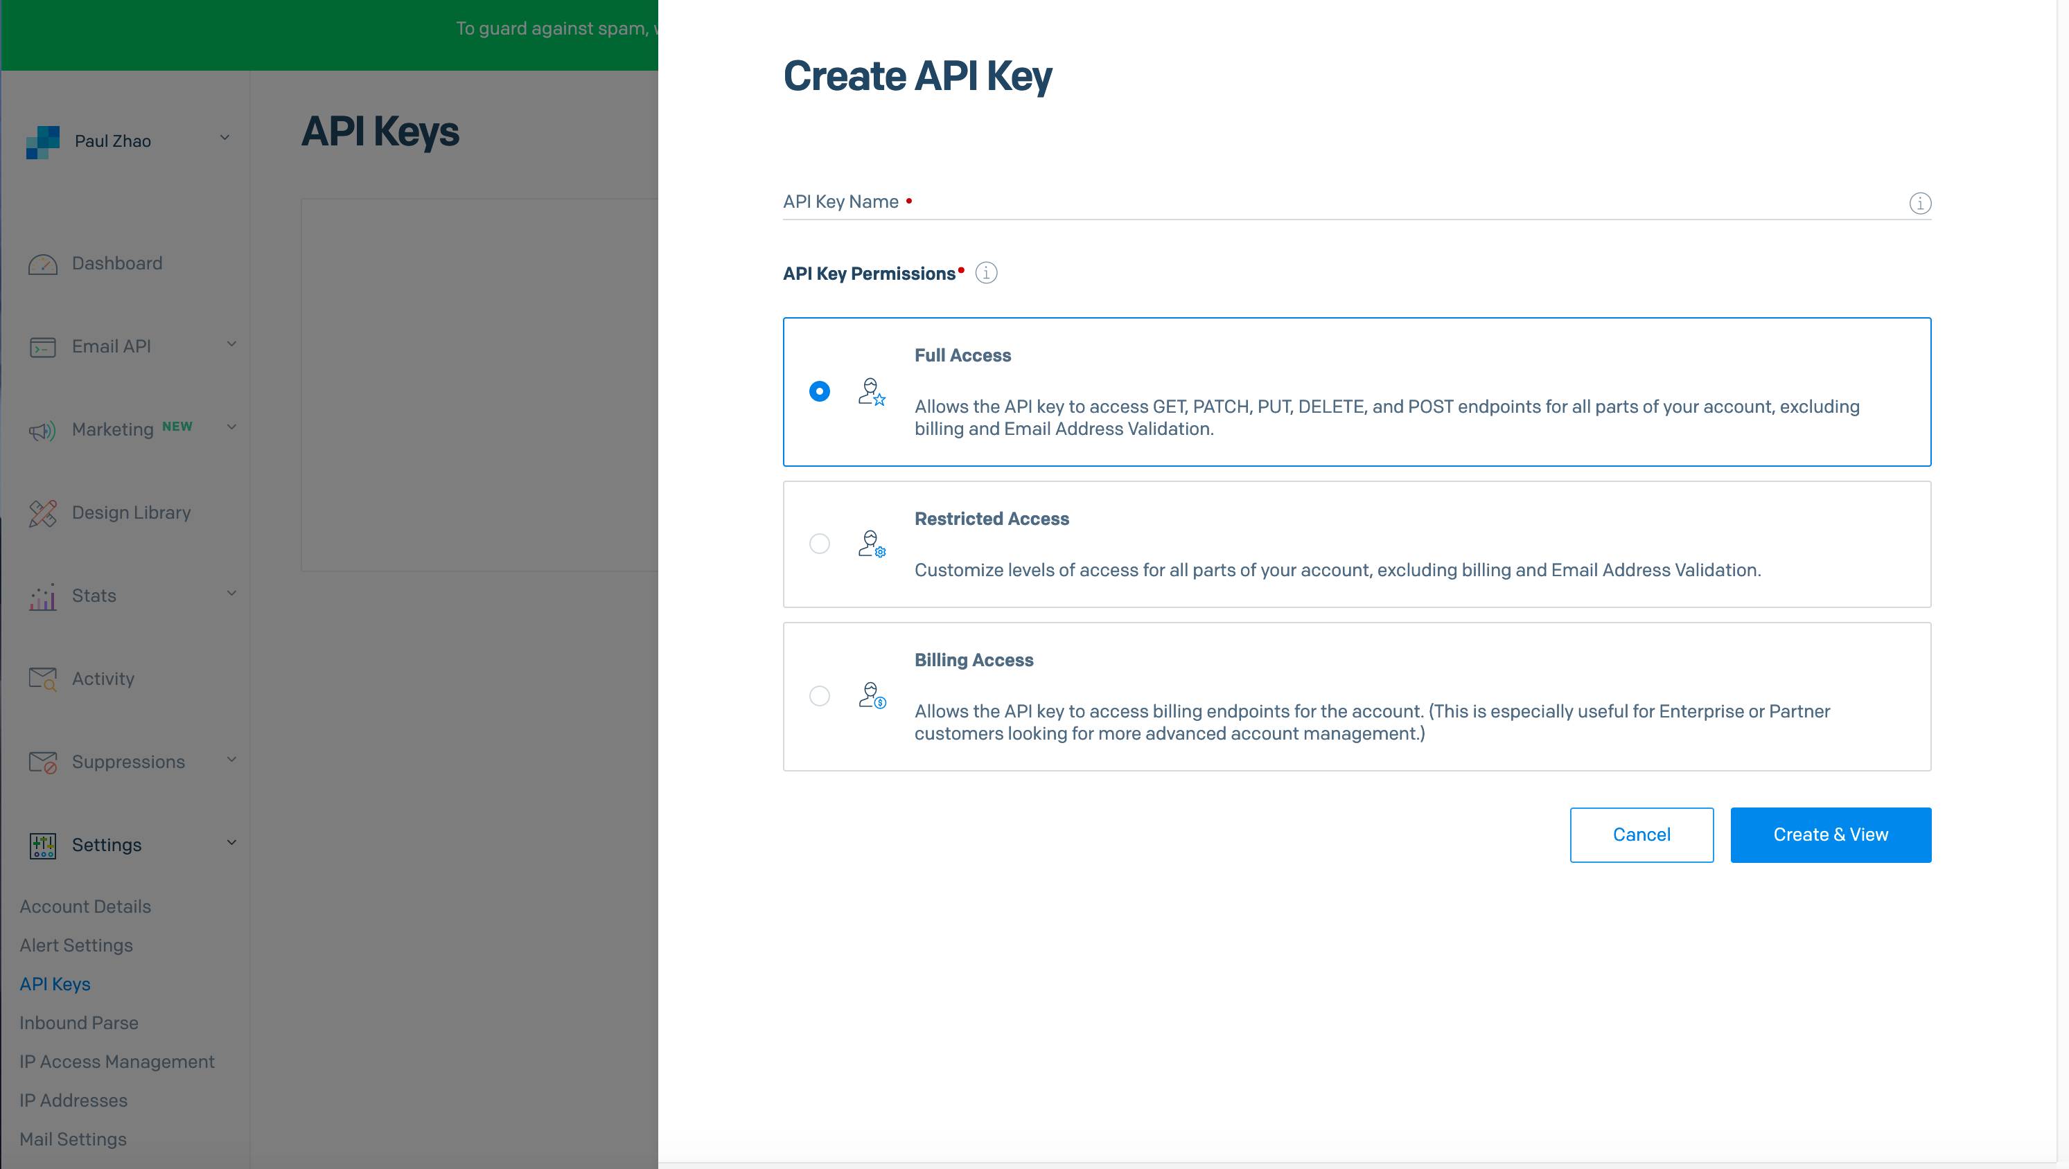Click the Activity envelope search icon
2069x1169 pixels.
coord(42,679)
